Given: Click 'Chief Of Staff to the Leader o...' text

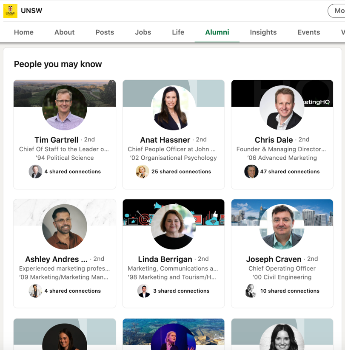Looking at the screenshot, I should [64, 149].
